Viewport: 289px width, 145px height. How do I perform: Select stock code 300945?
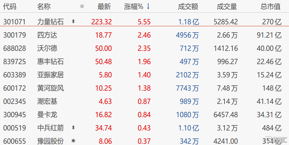15,115
